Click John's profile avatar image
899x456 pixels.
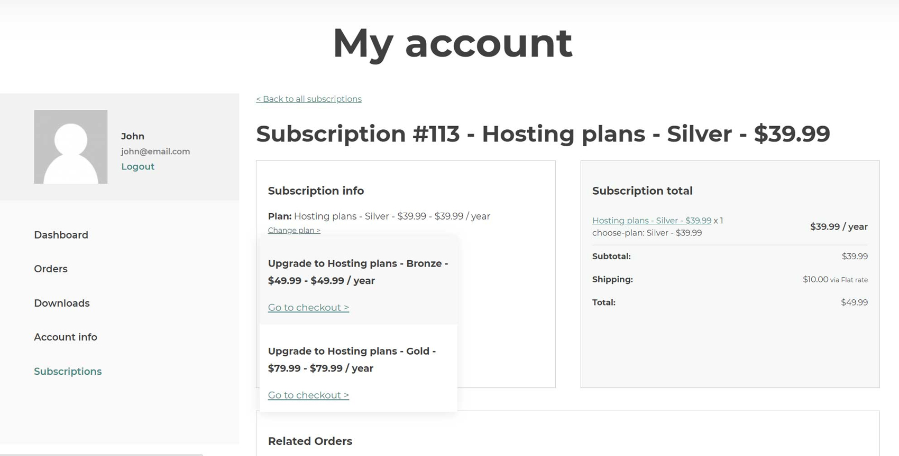[x=71, y=147]
